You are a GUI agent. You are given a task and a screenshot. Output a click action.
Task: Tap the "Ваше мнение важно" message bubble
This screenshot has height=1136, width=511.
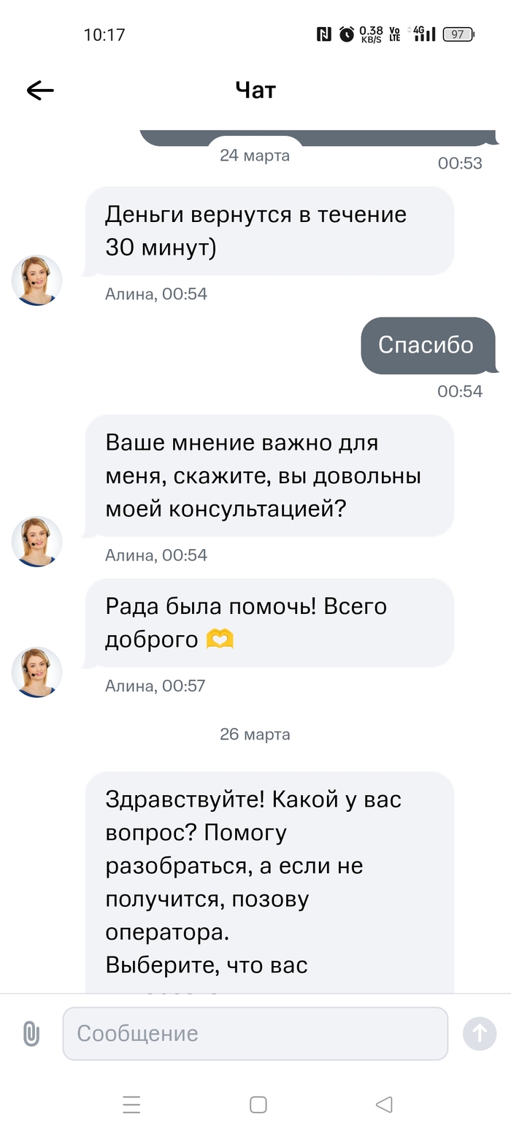tap(269, 476)
